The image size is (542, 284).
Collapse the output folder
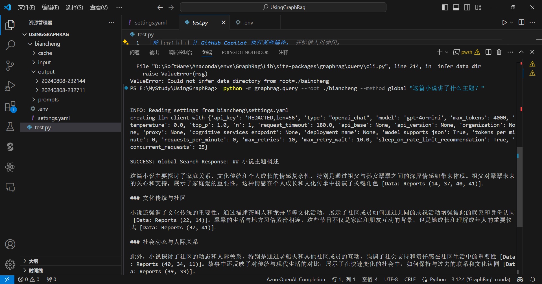(34, 72)
